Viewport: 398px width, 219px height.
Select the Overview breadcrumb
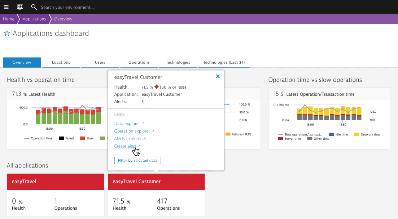point(63,19)
